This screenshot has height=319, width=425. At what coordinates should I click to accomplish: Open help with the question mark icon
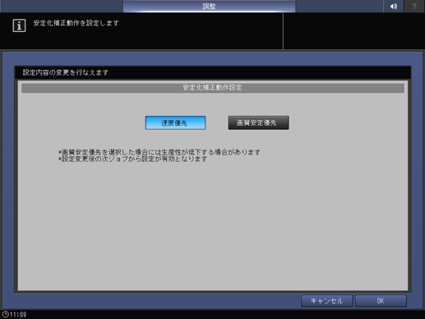414,6
